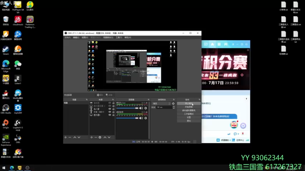The image size is (305, 171).
Task: Open transition properties gear in OBS
Action: coord(173,103)
